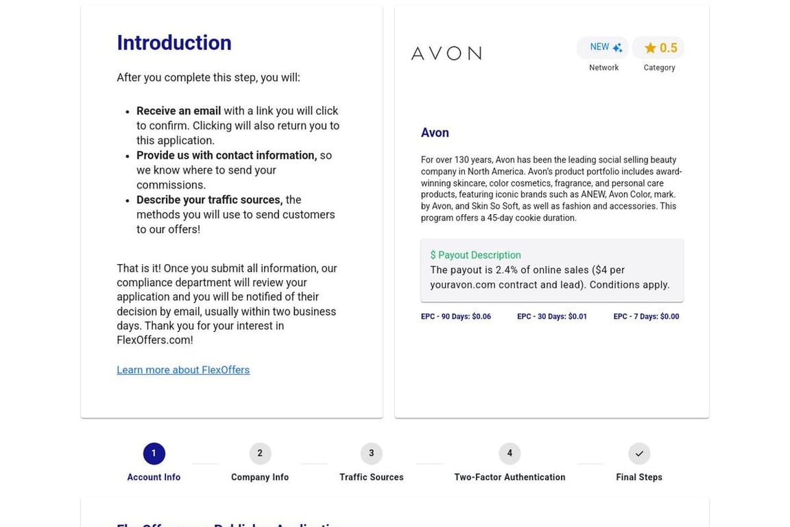
Task: Click 'Provide us with contact information' text
Action: (x=227, y=155)
